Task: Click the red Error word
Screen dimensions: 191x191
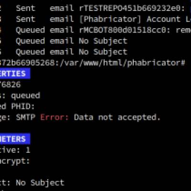Action: coord(54,117)
